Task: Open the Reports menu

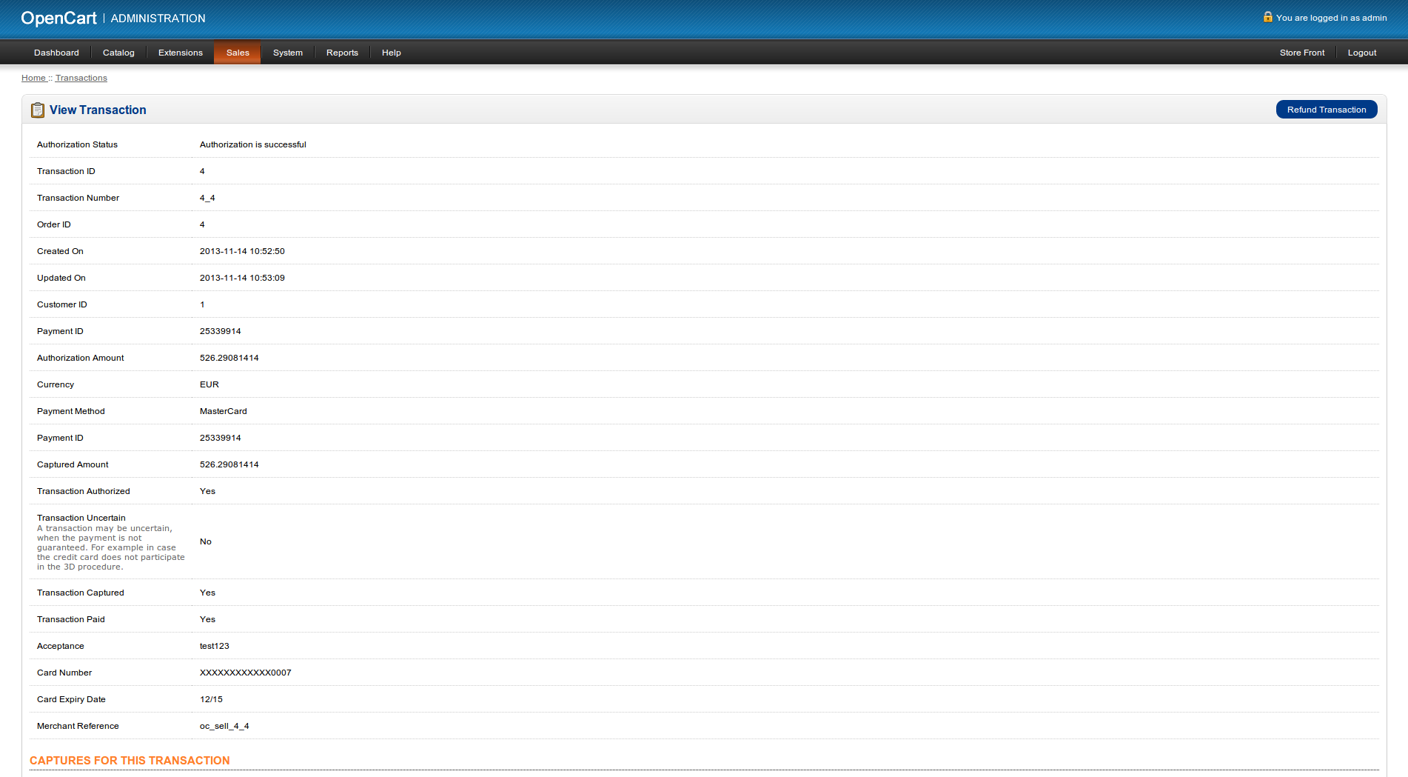Action: 342,53
